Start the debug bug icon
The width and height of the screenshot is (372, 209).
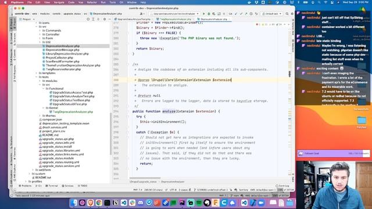coord(209,14)
